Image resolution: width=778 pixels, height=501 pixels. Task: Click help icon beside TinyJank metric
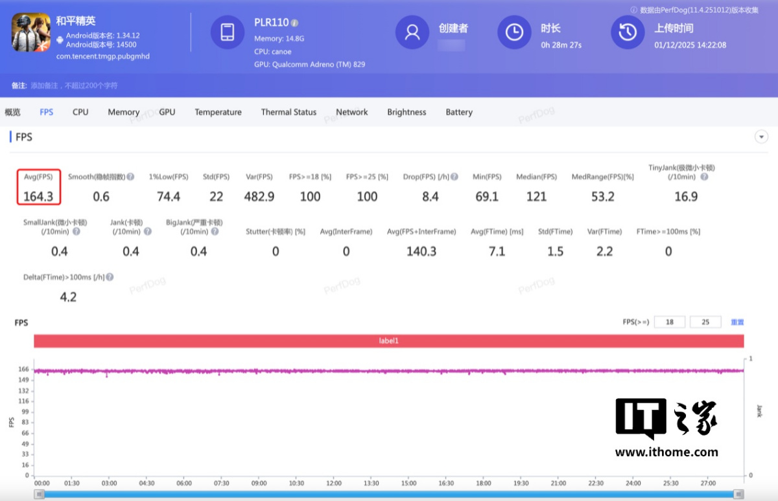click(704, 177)
